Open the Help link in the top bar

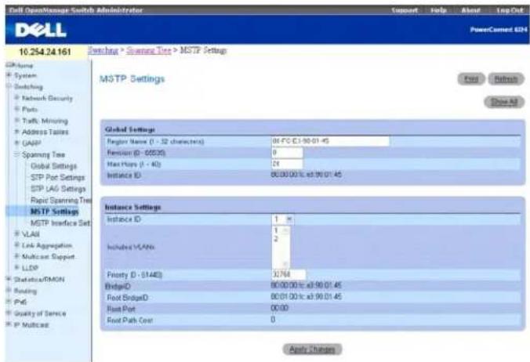(438, 10)
